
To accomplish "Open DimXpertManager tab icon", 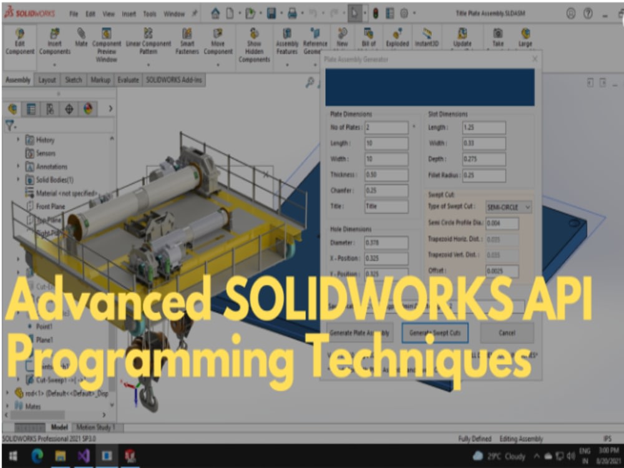I will click(69, 109).
